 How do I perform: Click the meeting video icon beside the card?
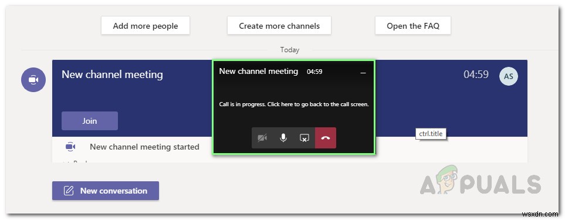pyautogui.click(x=33, y=80)
